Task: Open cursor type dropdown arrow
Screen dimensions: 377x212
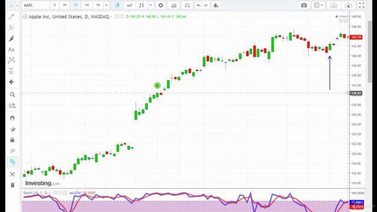Action: pos(17,5)
